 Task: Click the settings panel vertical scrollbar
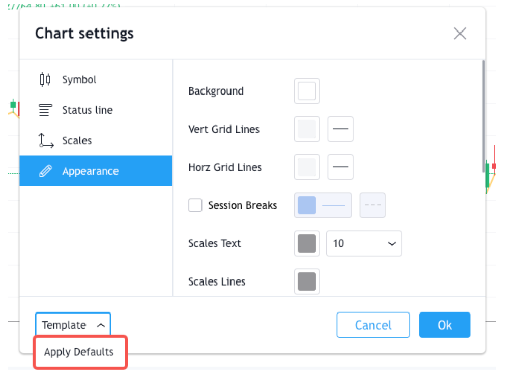483,117
